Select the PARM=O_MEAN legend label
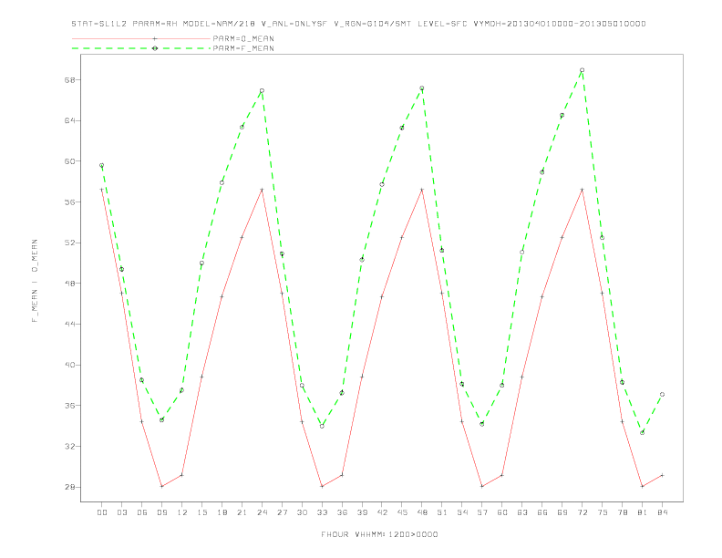Screen dimensions: 722x558 [x=243, y=38]
